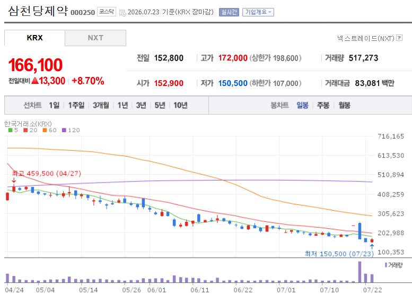
Task: Click the 20-day moving average red legend square
Action: tap(25, 130)
